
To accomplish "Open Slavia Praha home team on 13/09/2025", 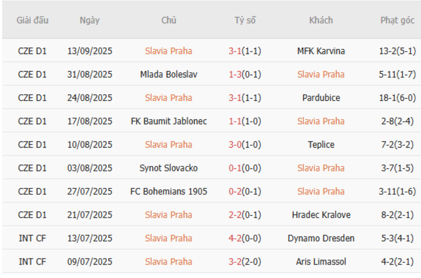I will tap(168, 51).
